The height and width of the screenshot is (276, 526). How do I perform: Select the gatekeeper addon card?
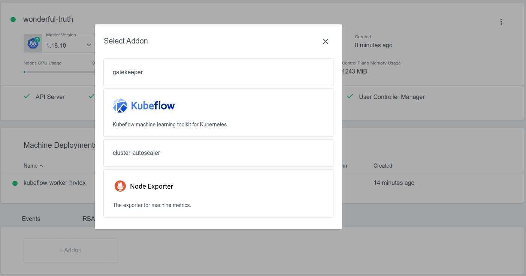(218, 72)
